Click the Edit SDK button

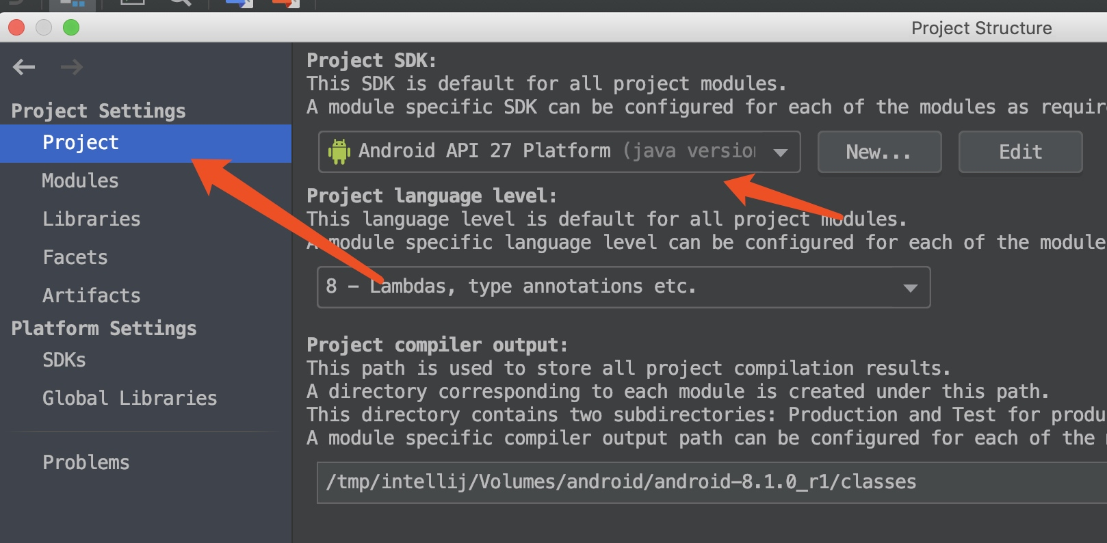coord(1020,152)
